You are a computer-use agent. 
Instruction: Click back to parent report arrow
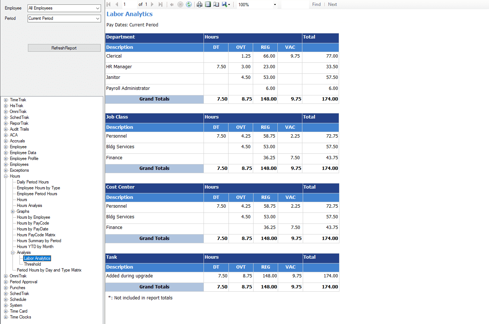[172, 4]
